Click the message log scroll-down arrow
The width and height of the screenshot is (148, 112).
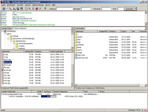point(146,24)
